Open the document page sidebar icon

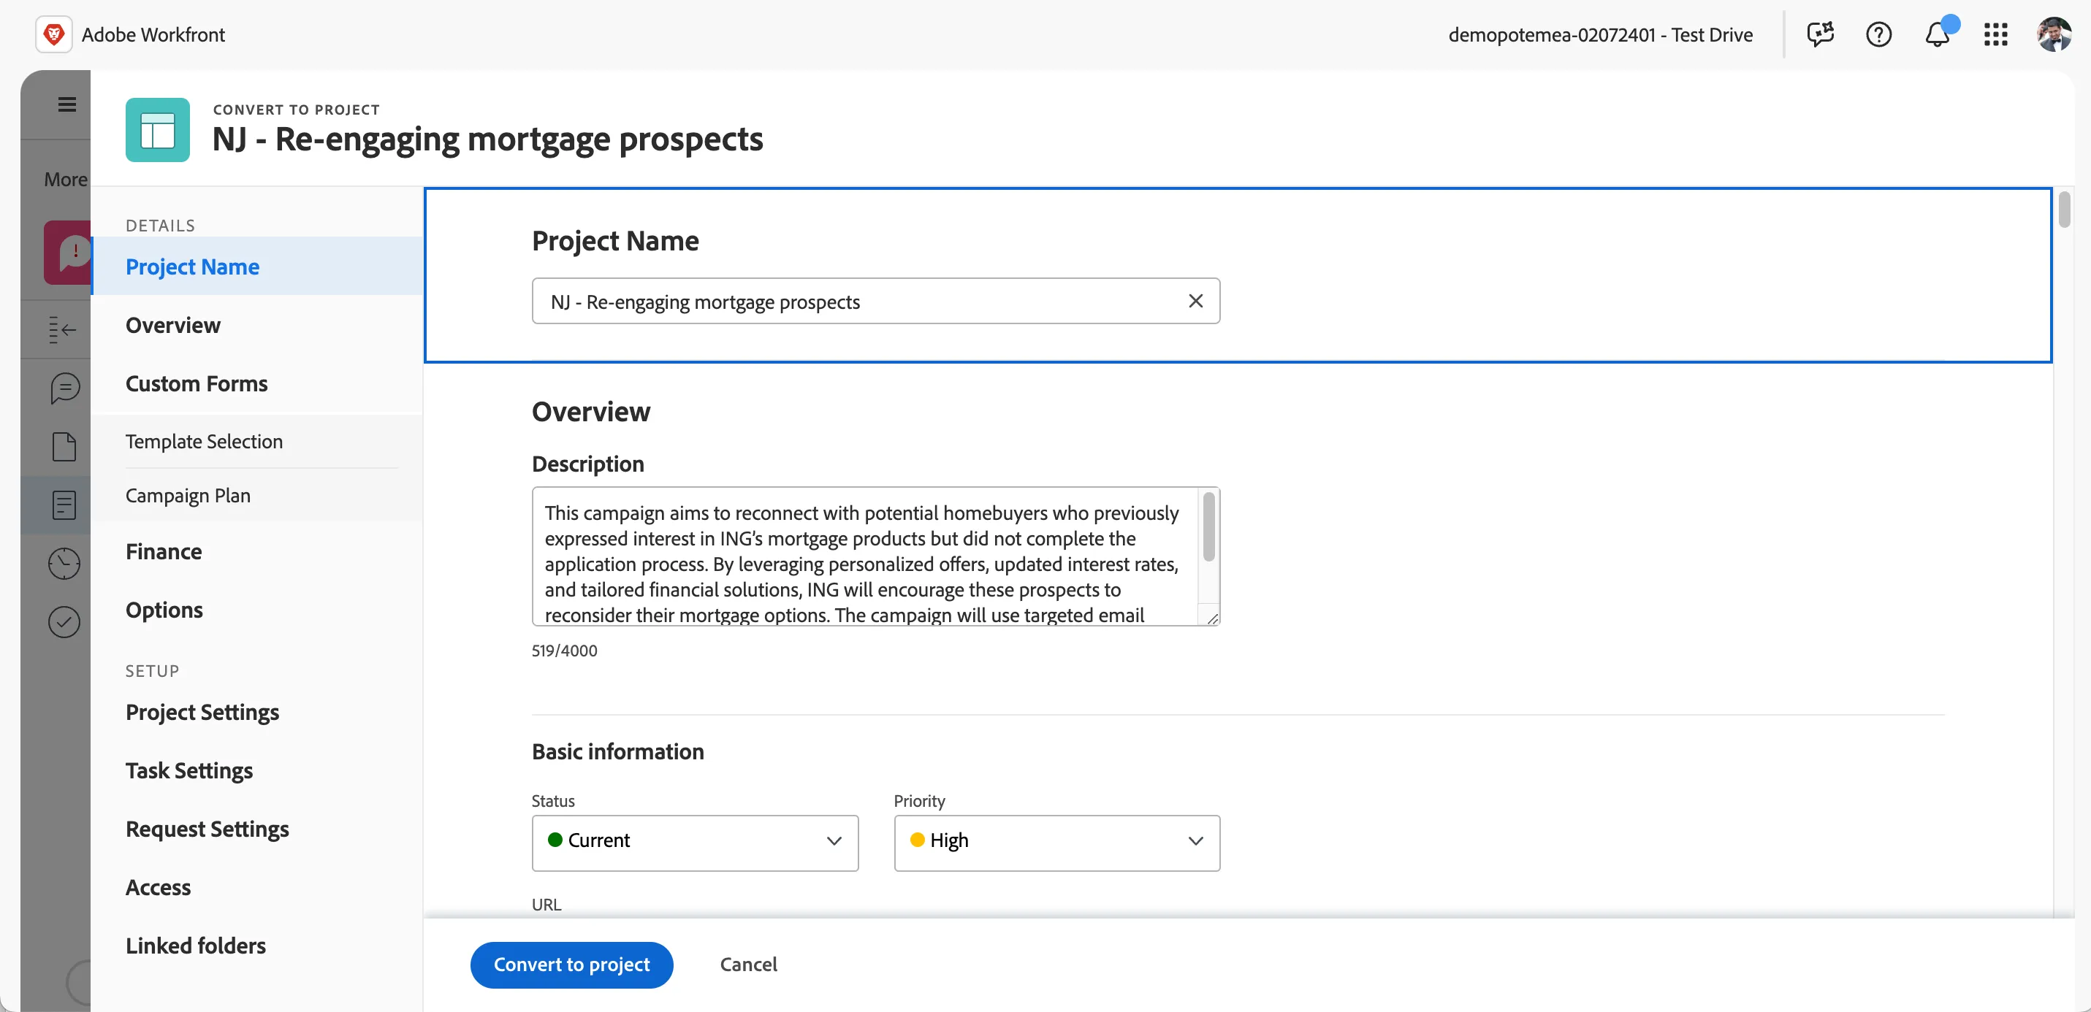(64, 446)
